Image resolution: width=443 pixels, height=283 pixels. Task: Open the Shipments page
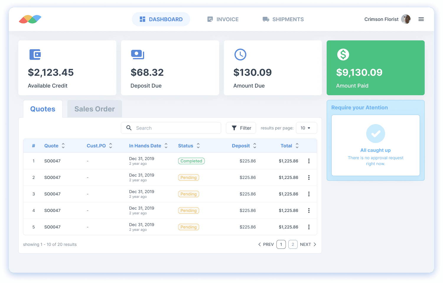point(283,19)
